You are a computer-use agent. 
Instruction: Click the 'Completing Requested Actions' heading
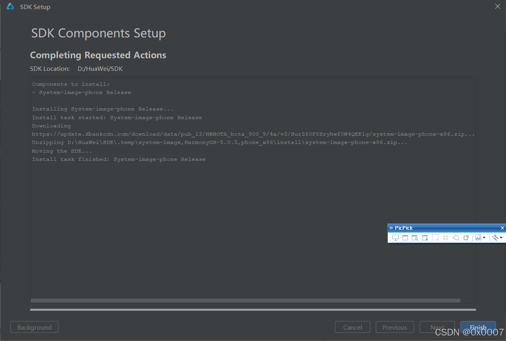pyautogui.click(x=98, y=55)
